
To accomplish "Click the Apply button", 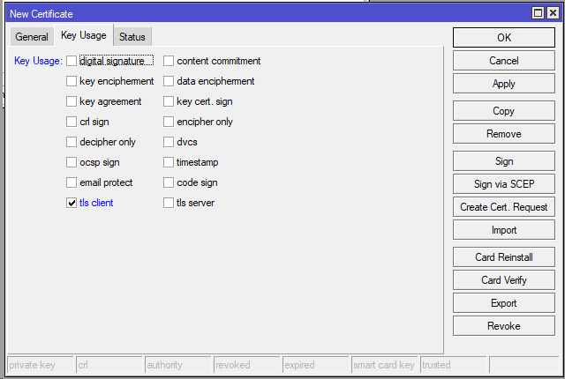I will [504, 84].
